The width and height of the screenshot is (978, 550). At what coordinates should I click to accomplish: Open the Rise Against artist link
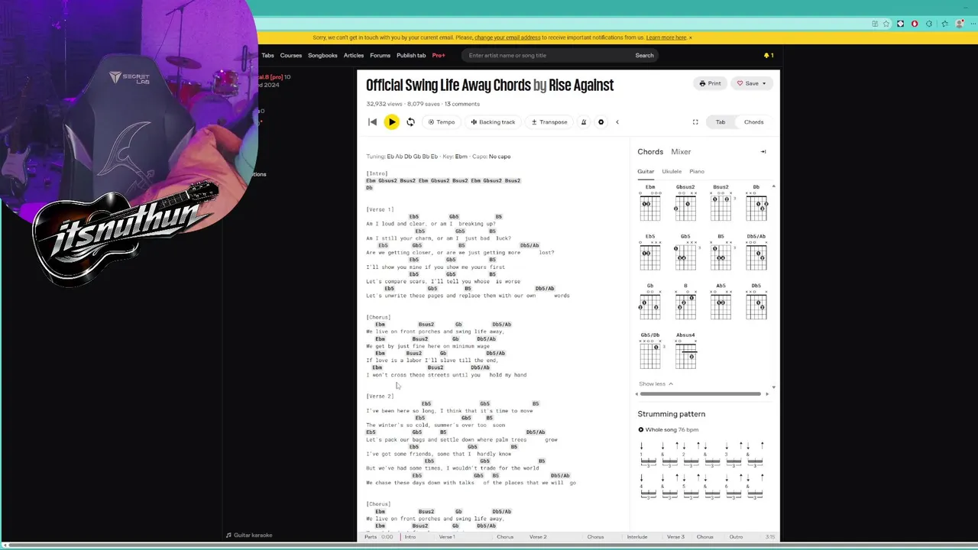click(x=581, y=85)
